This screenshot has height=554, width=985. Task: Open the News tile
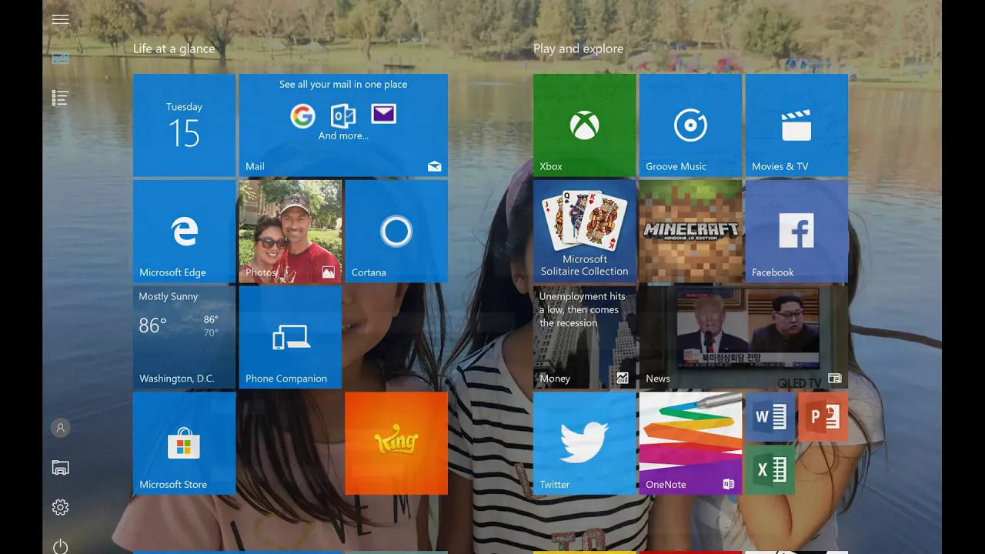pyautogui.click(x=743, y=338)
